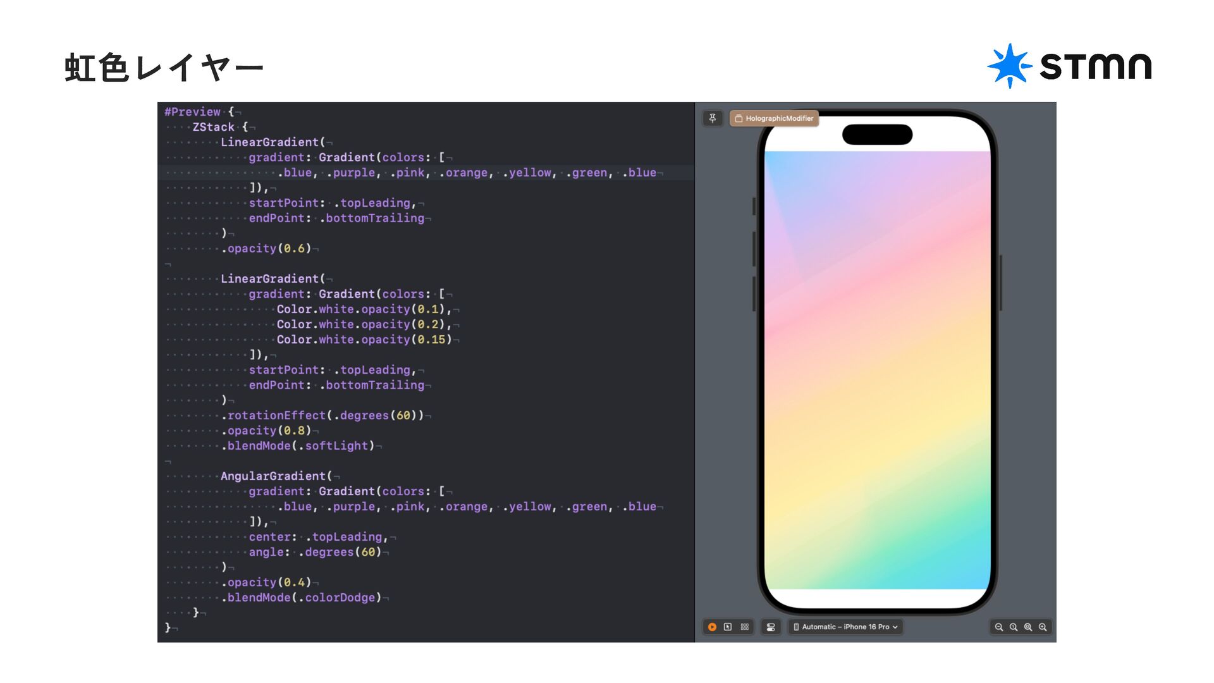
Task: Click the 虹色レイヤー slide title
Action: pyautogui.click(x=164, y=68)
